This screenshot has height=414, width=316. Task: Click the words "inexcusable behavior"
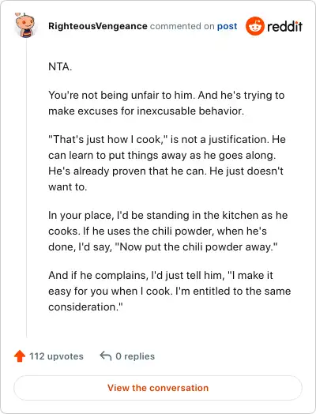coord(190,111)
